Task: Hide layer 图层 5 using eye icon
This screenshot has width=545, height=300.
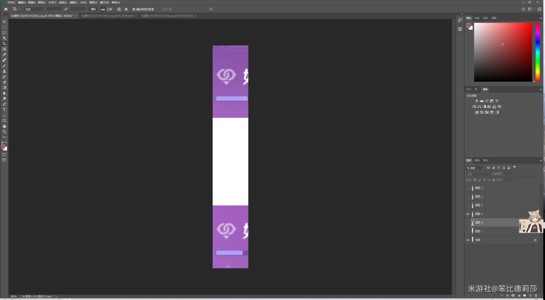Action: (468, 214)
